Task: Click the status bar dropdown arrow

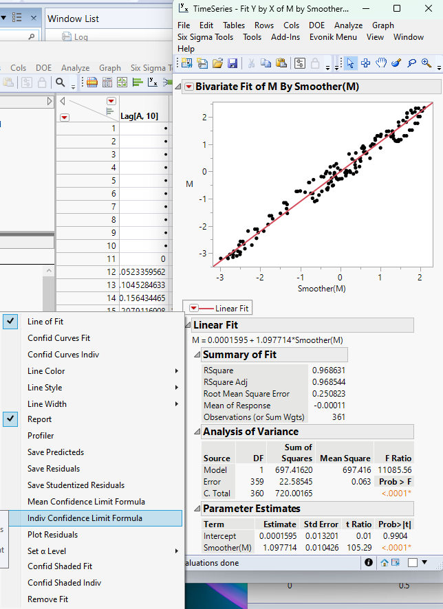Action: pos(424,562)
